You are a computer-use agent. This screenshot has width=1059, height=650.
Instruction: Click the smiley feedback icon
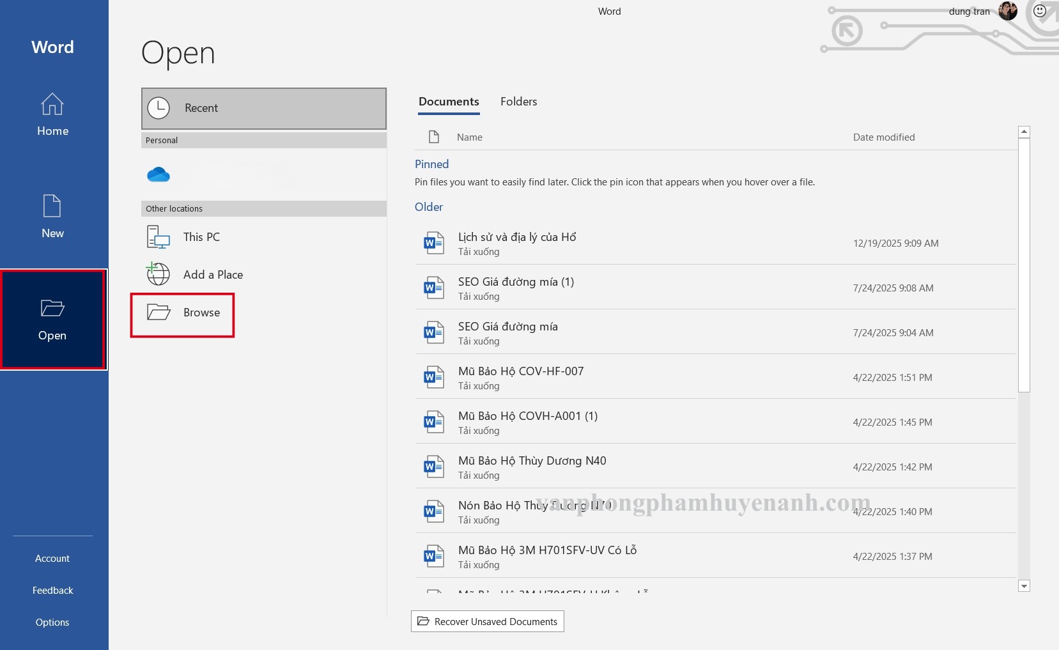coord(1040,11)
